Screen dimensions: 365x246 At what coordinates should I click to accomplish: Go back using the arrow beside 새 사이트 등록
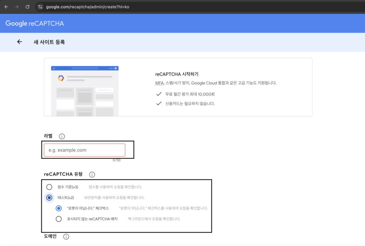20,42
